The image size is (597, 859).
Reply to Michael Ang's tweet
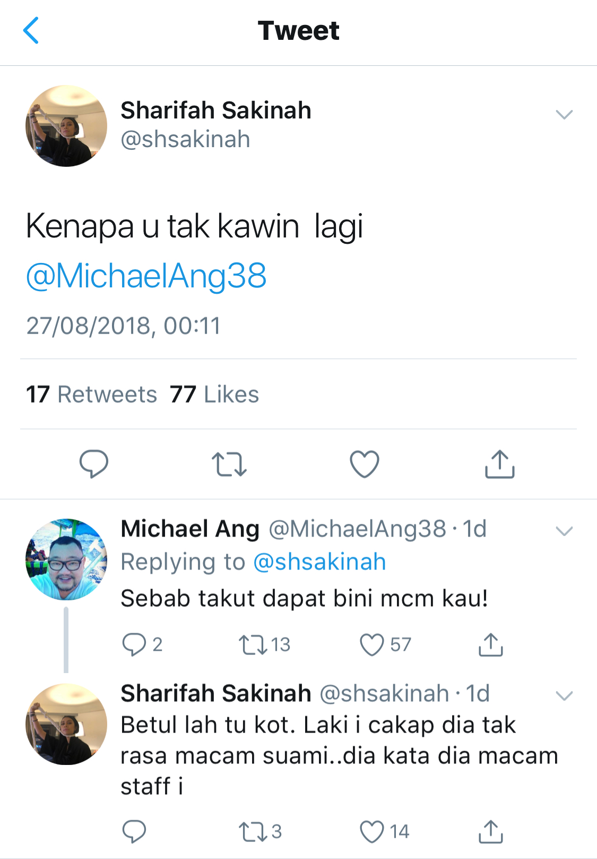[134, 644]
